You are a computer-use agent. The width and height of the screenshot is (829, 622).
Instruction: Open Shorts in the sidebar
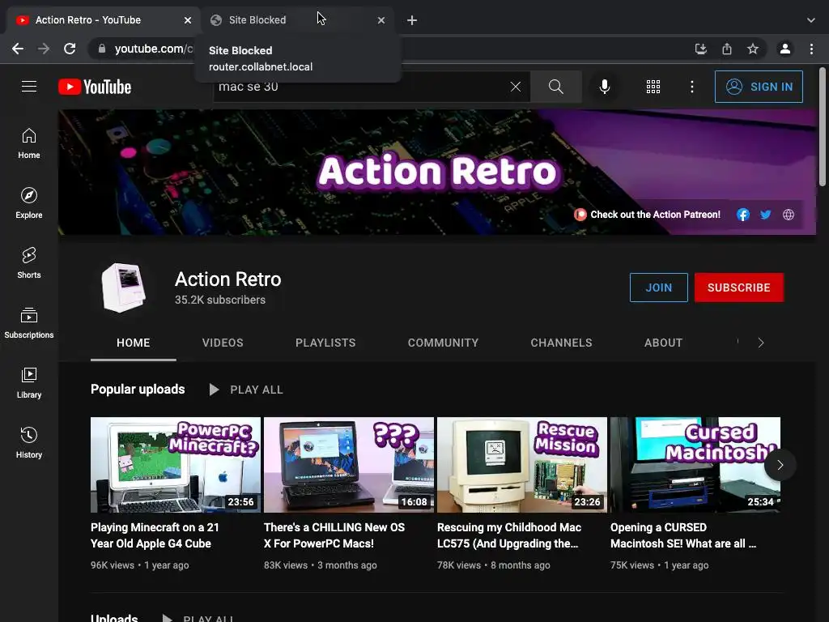point(29,263)
